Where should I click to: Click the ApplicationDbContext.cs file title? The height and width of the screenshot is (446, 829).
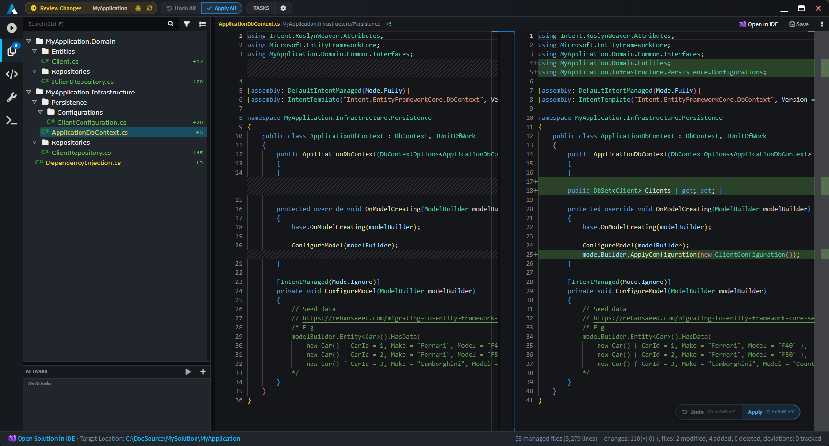coord(249,24)
